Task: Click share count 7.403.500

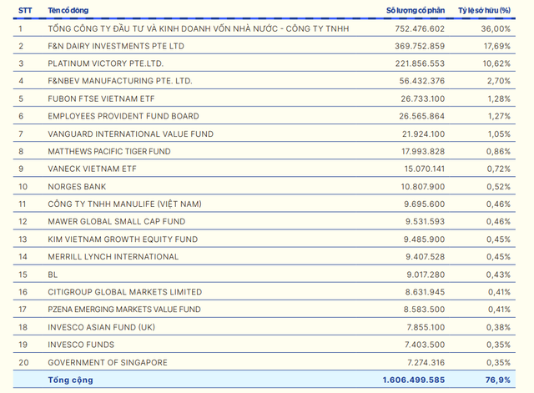Action: click(x=425, y=345)
